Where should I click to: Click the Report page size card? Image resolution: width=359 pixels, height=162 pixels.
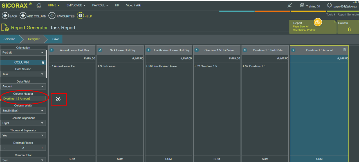313,27
